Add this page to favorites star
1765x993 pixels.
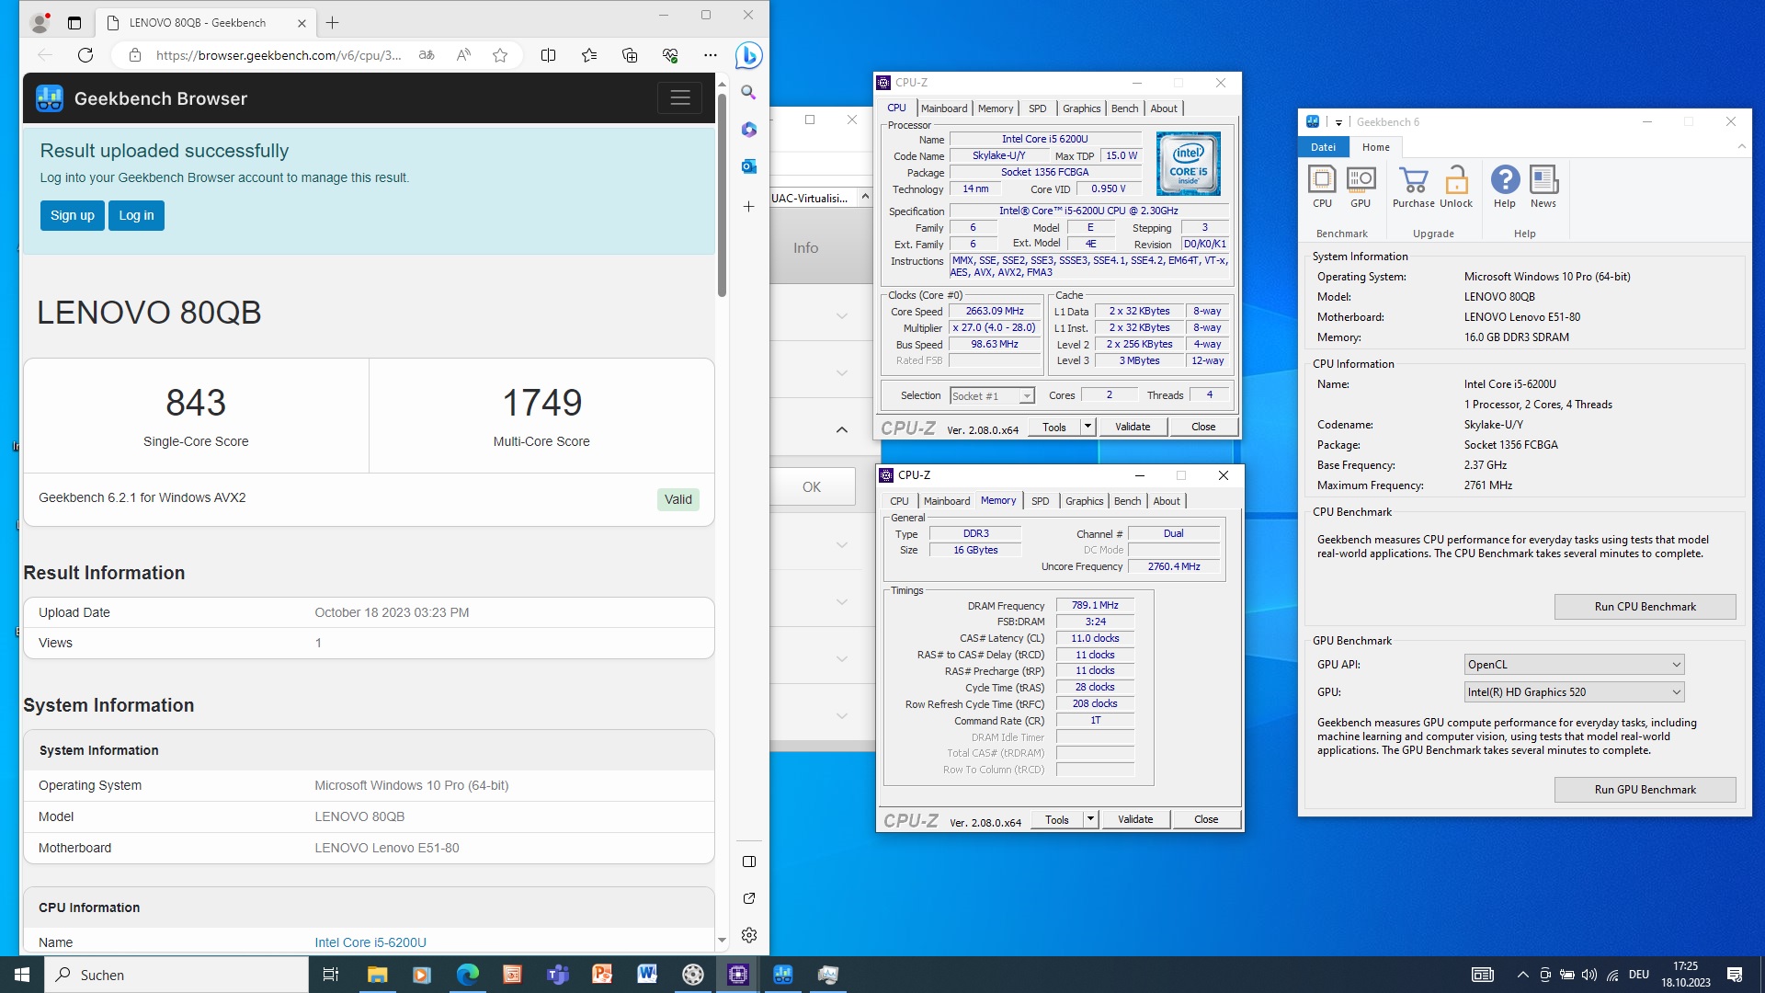[500, 55]
